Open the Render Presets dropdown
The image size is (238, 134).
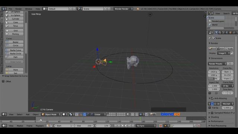217,64
